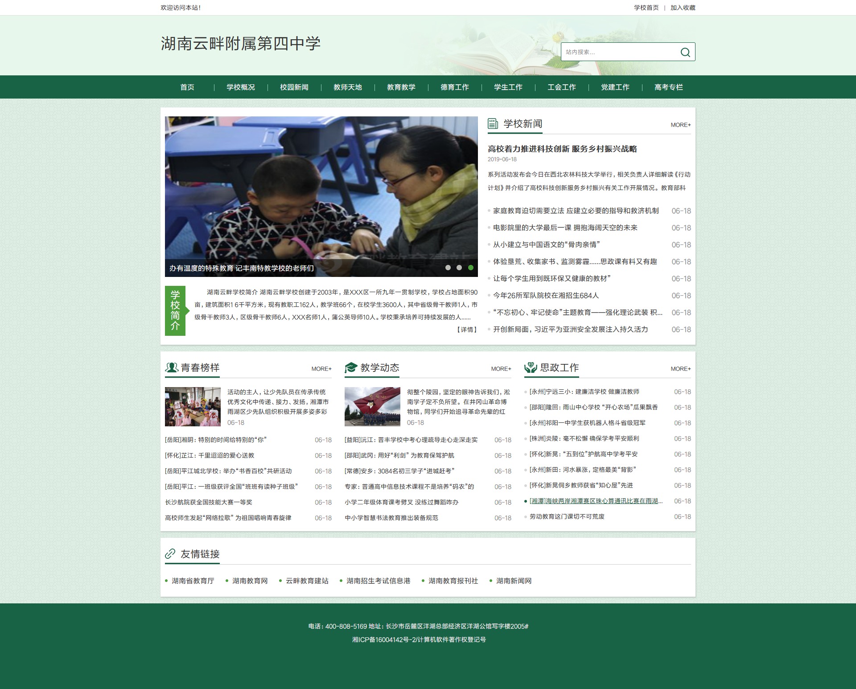Click the 友情链接 chain link icon

(x=170, y=554)
